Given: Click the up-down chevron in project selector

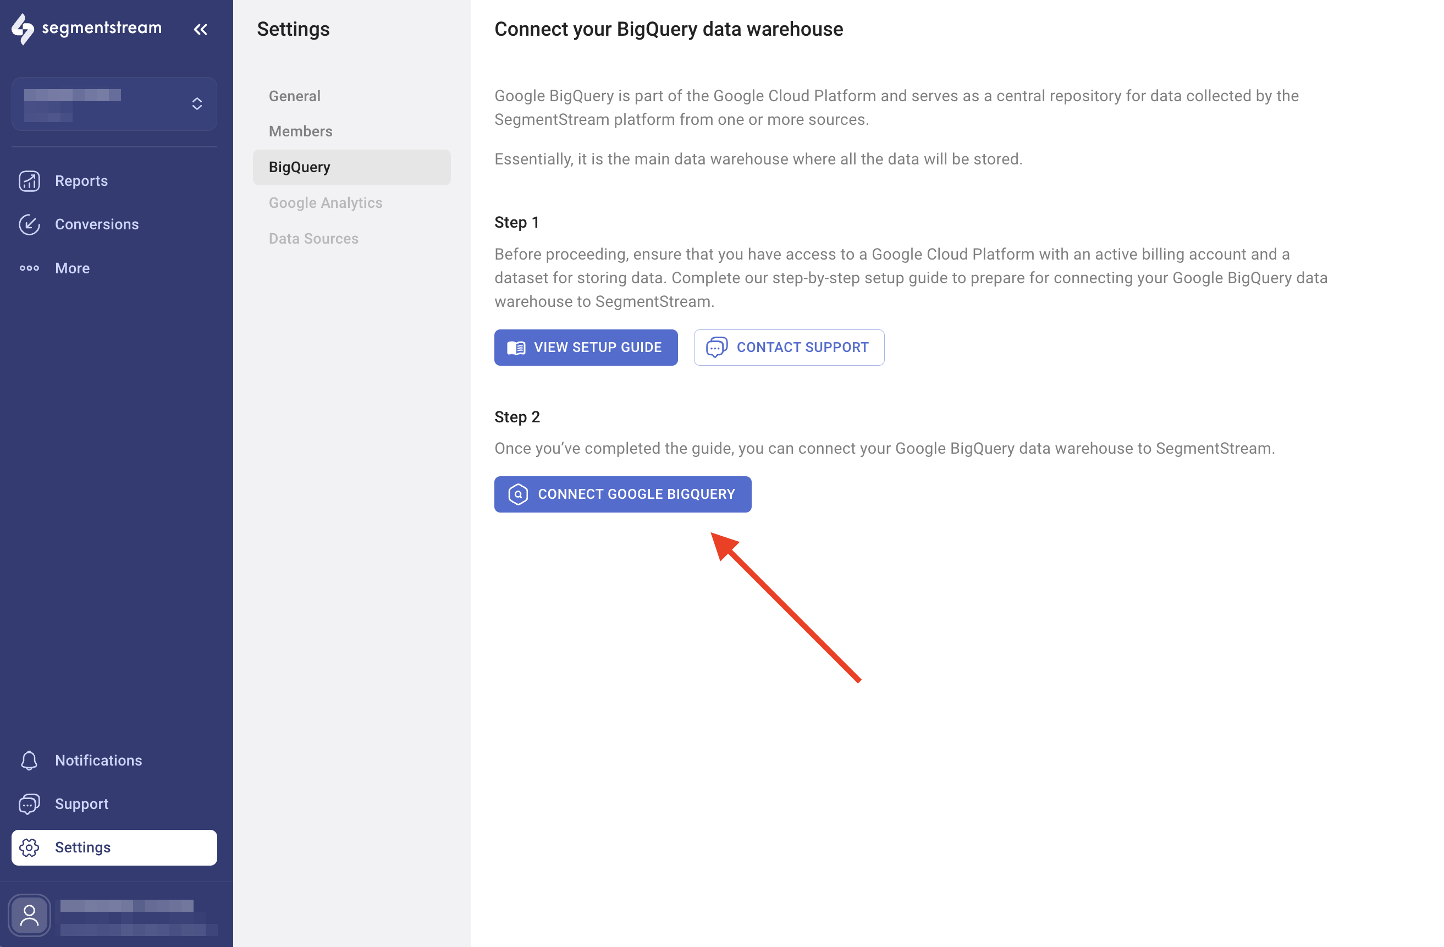Looking at the screenshot, I should click(x=196, y=104).
